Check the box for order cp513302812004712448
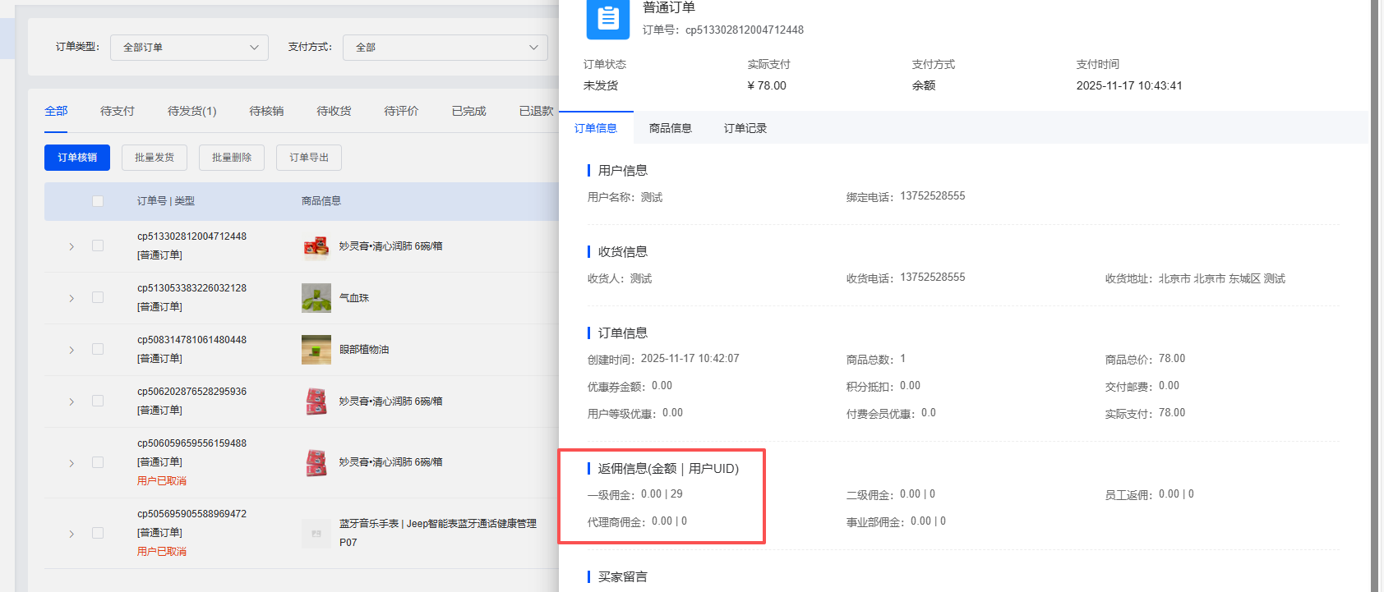The height and width of the screenshot is (592, 1384). [x=98, y=246]
